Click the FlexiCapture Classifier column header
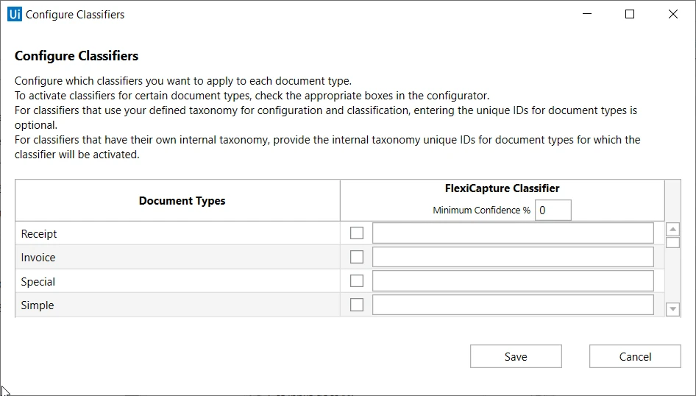 (x=502, y=188)
